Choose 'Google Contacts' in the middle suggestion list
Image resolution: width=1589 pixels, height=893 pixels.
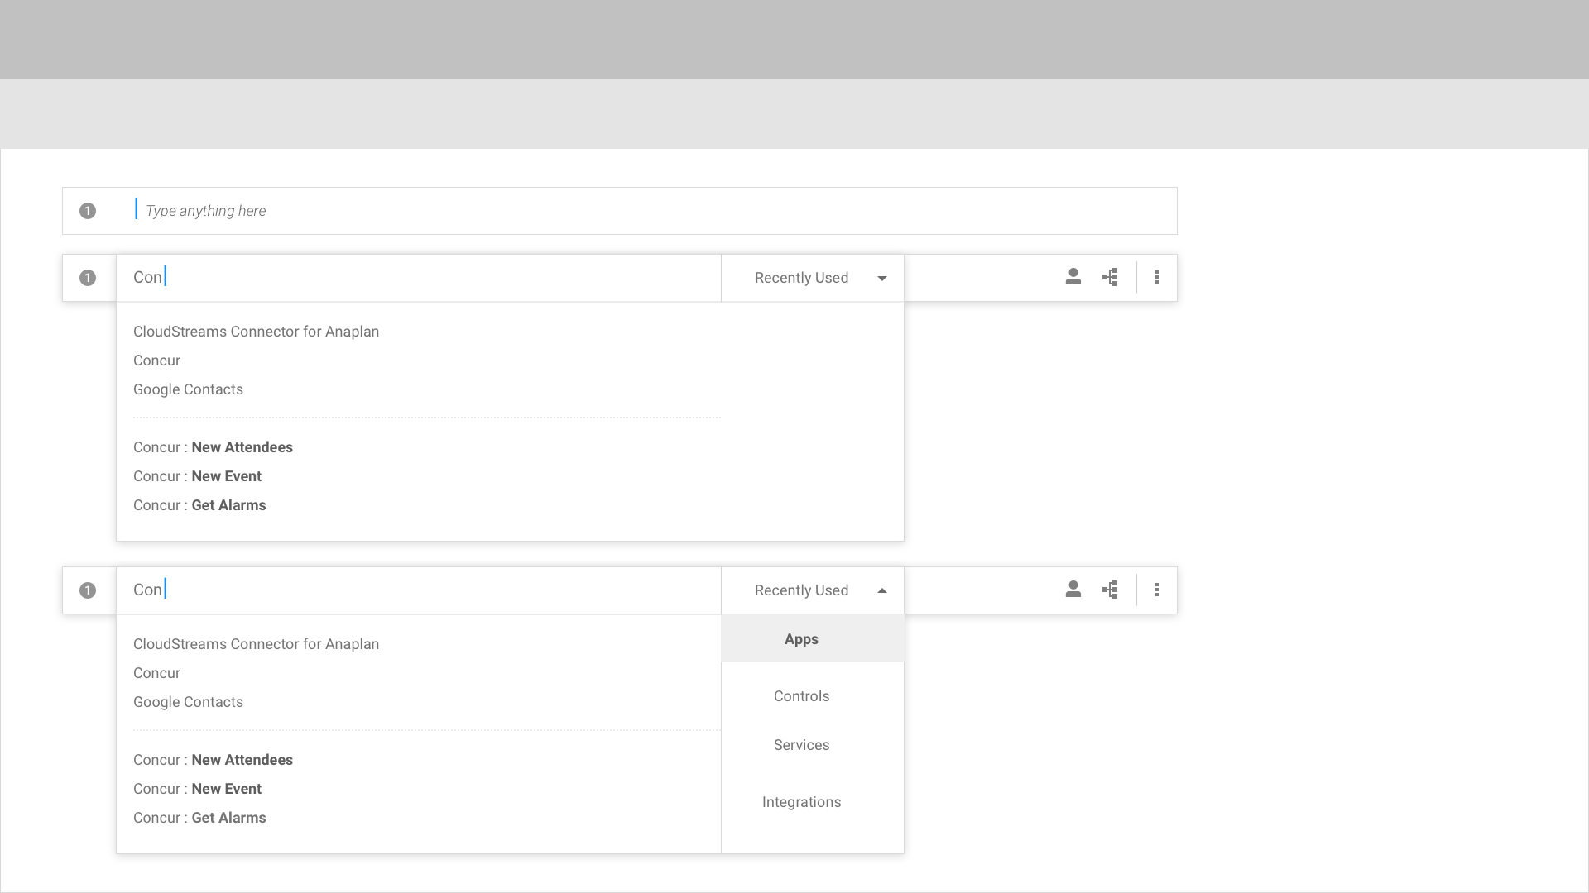189,389
